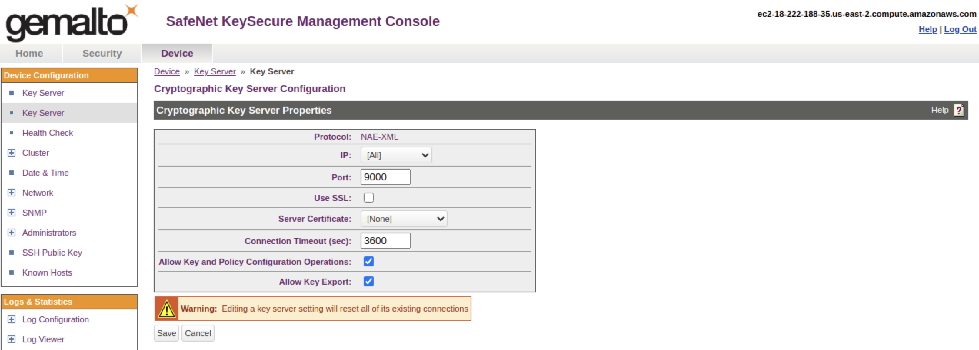This screenshot has width=979, height=350.
Task: Open the IP address dropdown
Action: 396,155
